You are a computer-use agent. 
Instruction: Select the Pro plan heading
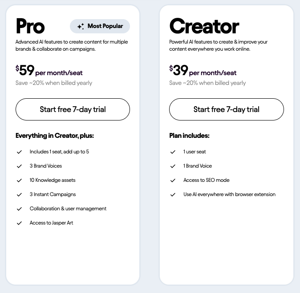30,26
